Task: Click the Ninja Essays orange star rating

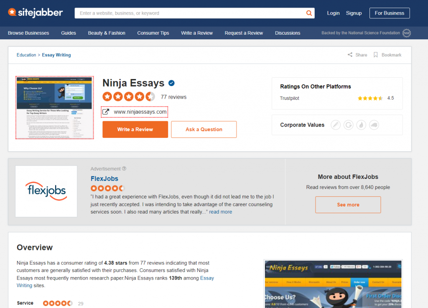Action: coord(129,97)
